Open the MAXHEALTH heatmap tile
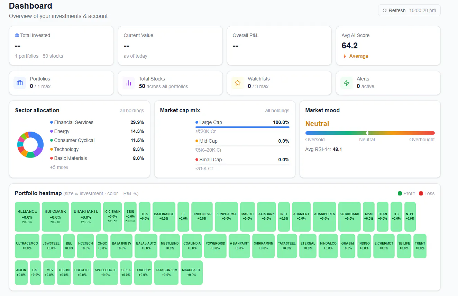 point(192,273)
